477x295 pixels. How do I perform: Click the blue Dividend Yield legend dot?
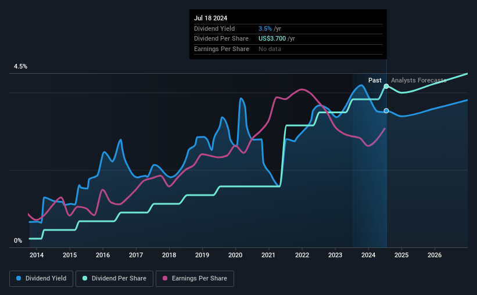point(19,278)
